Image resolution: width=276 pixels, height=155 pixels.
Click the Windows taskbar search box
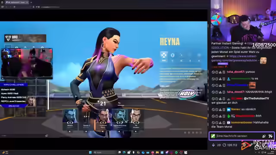[x=104, y=152]
